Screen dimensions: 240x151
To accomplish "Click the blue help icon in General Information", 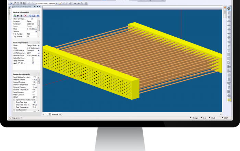I will pos(38,16).
